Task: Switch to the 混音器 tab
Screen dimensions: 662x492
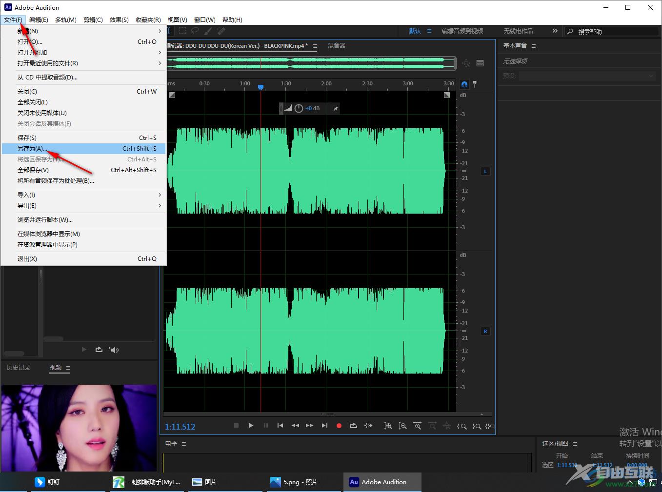Action: coord(337,45)
